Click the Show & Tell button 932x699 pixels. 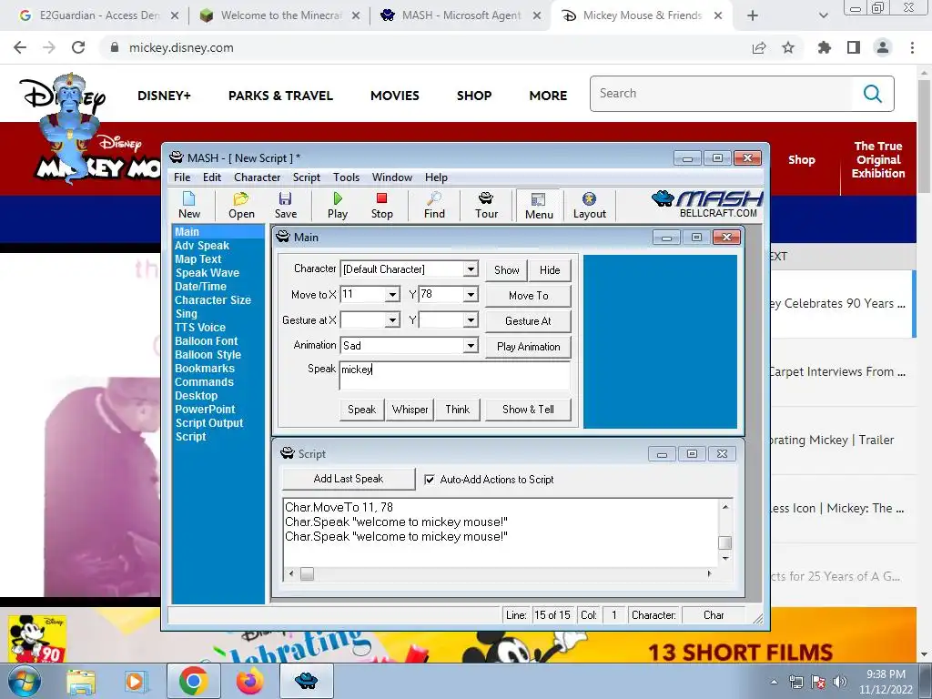(x=529, y=410)
